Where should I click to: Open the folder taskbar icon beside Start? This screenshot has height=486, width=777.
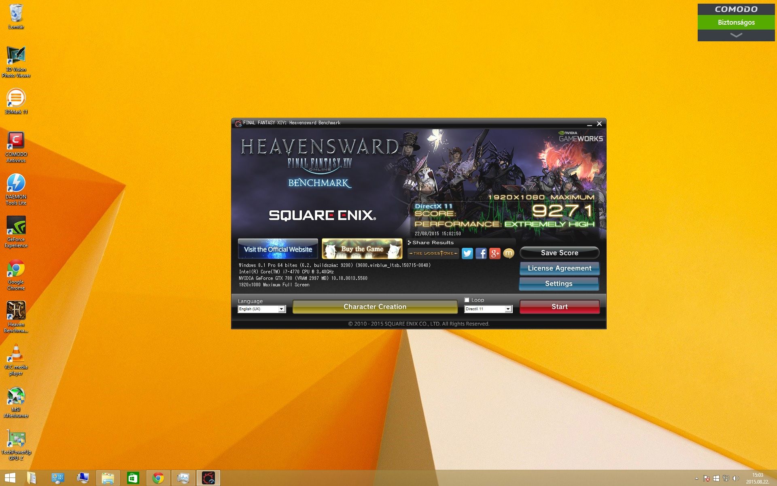click(32, 478)
